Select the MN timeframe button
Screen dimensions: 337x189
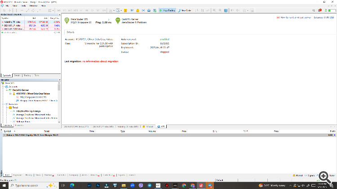point(104,10)
